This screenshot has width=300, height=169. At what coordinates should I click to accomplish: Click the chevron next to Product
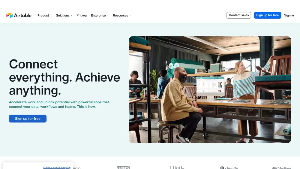(x=51, y=15)
